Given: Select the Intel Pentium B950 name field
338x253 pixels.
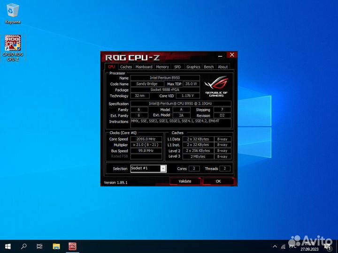Looking at the screenshot, I should 165,78.
